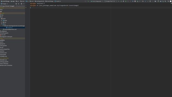
Task: Click the Invert.rs breadcrumb
Action: (58, 1)
